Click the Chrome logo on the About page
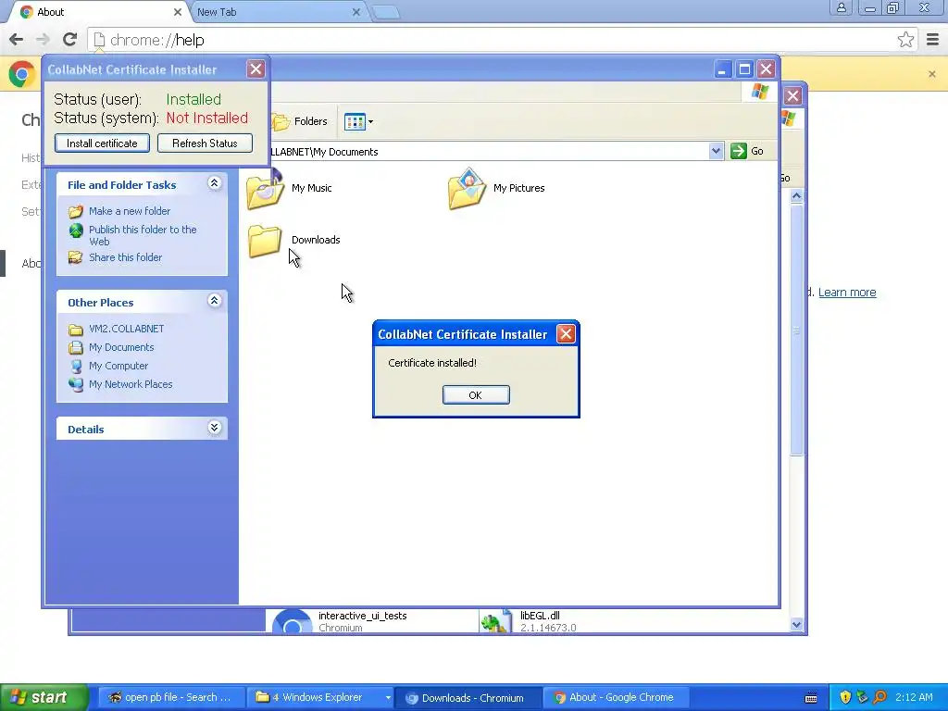Image resolution: width=948 pixels, height=711 pixels. (x=22, y=74)
